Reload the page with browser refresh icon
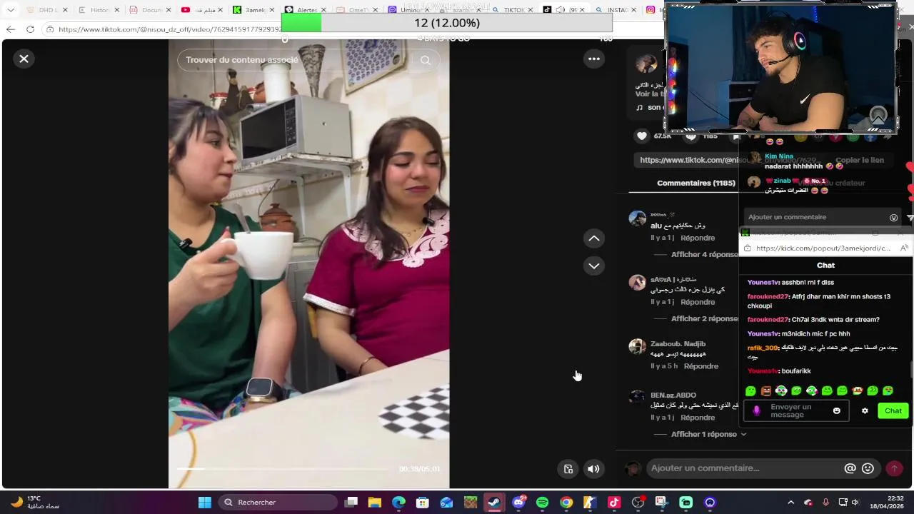The width and height of the screenshot is (914, 514). click(30, 29)
